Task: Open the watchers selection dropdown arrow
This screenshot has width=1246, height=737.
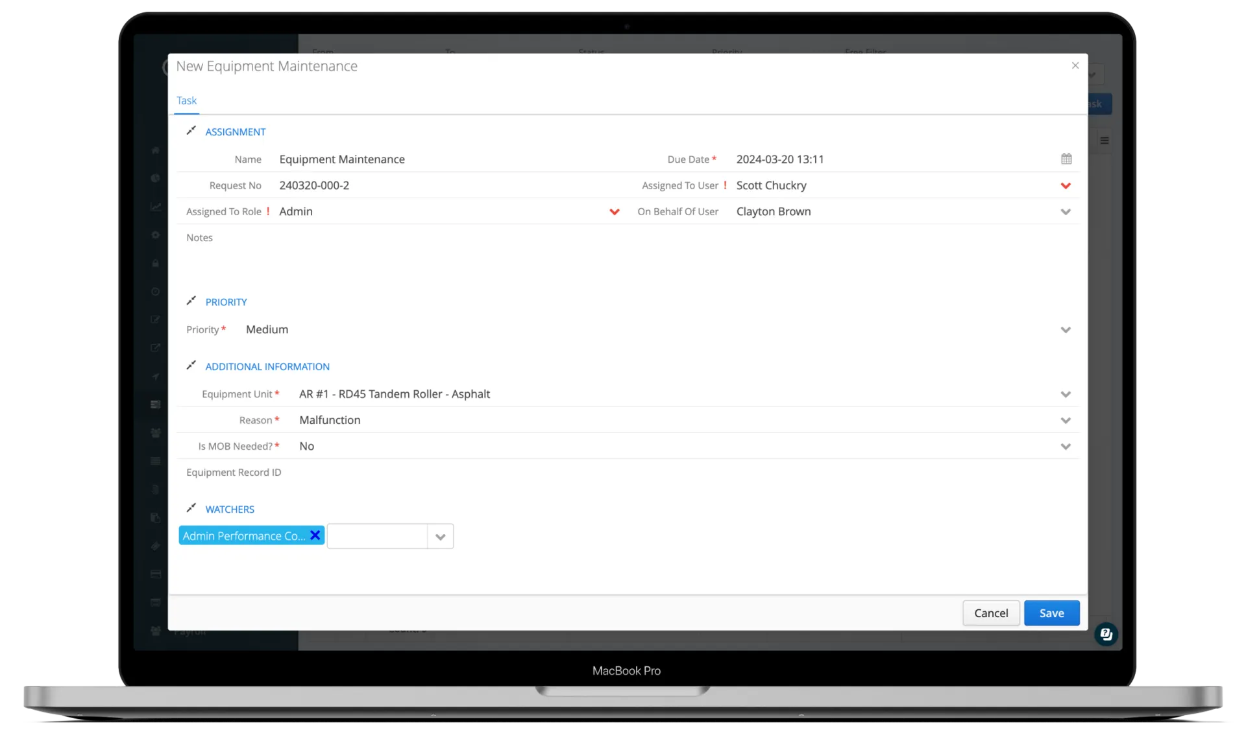Action: coord(441,537)
